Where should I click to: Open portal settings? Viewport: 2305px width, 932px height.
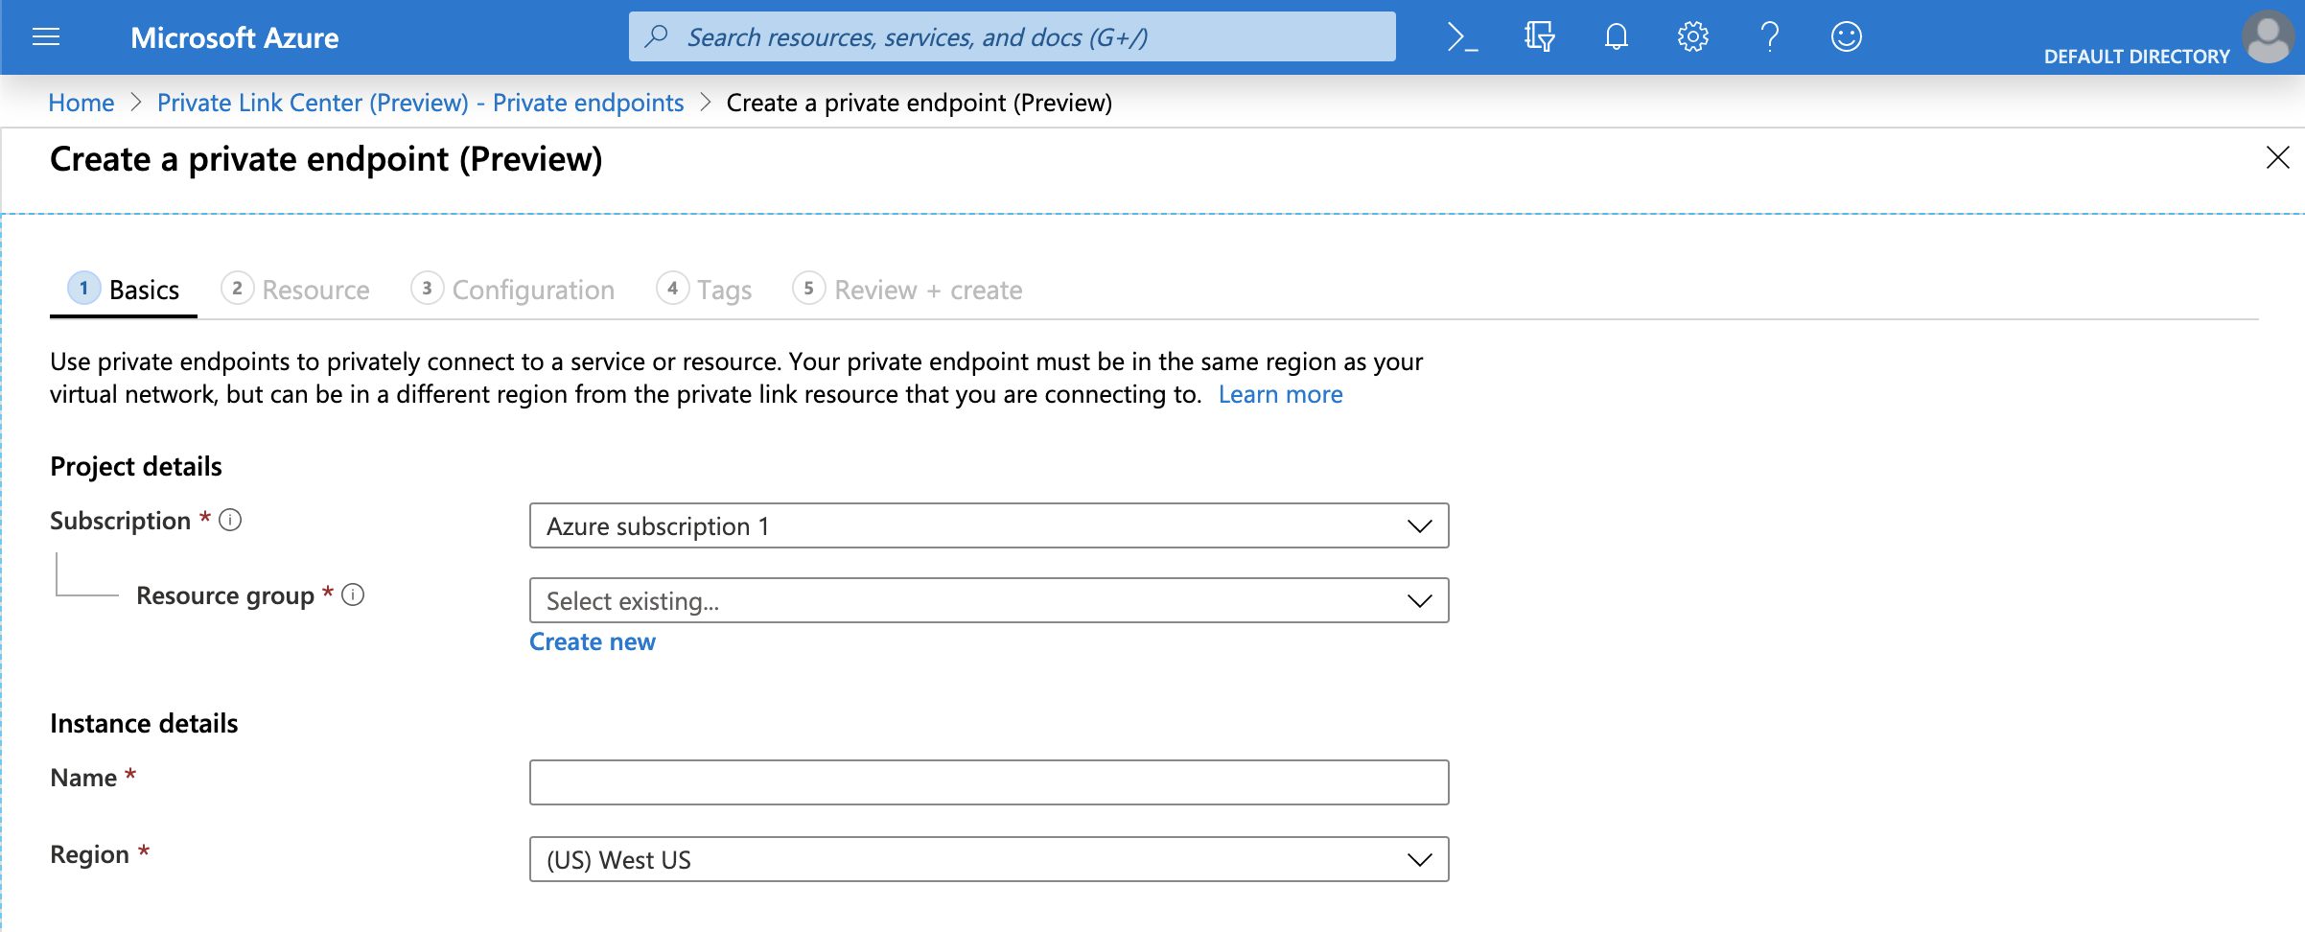(x=1692, y=37)
